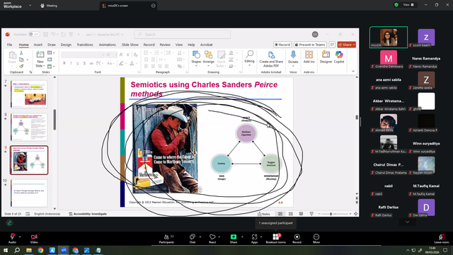This screenshot has width=453, height=255.
Task: Switch to Reading View icon
Action: (301, 214)
